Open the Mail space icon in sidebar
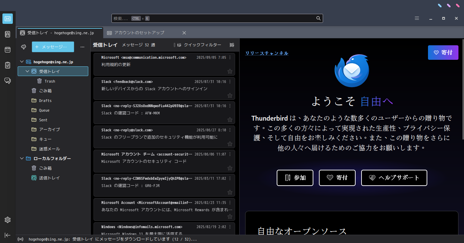464x243 pixels. pyautogui.click(x=8, y=19)
